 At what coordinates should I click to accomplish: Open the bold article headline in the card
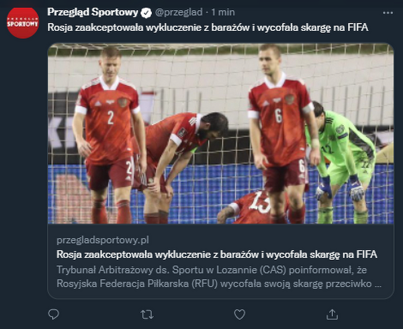click(x=217, y=254)
